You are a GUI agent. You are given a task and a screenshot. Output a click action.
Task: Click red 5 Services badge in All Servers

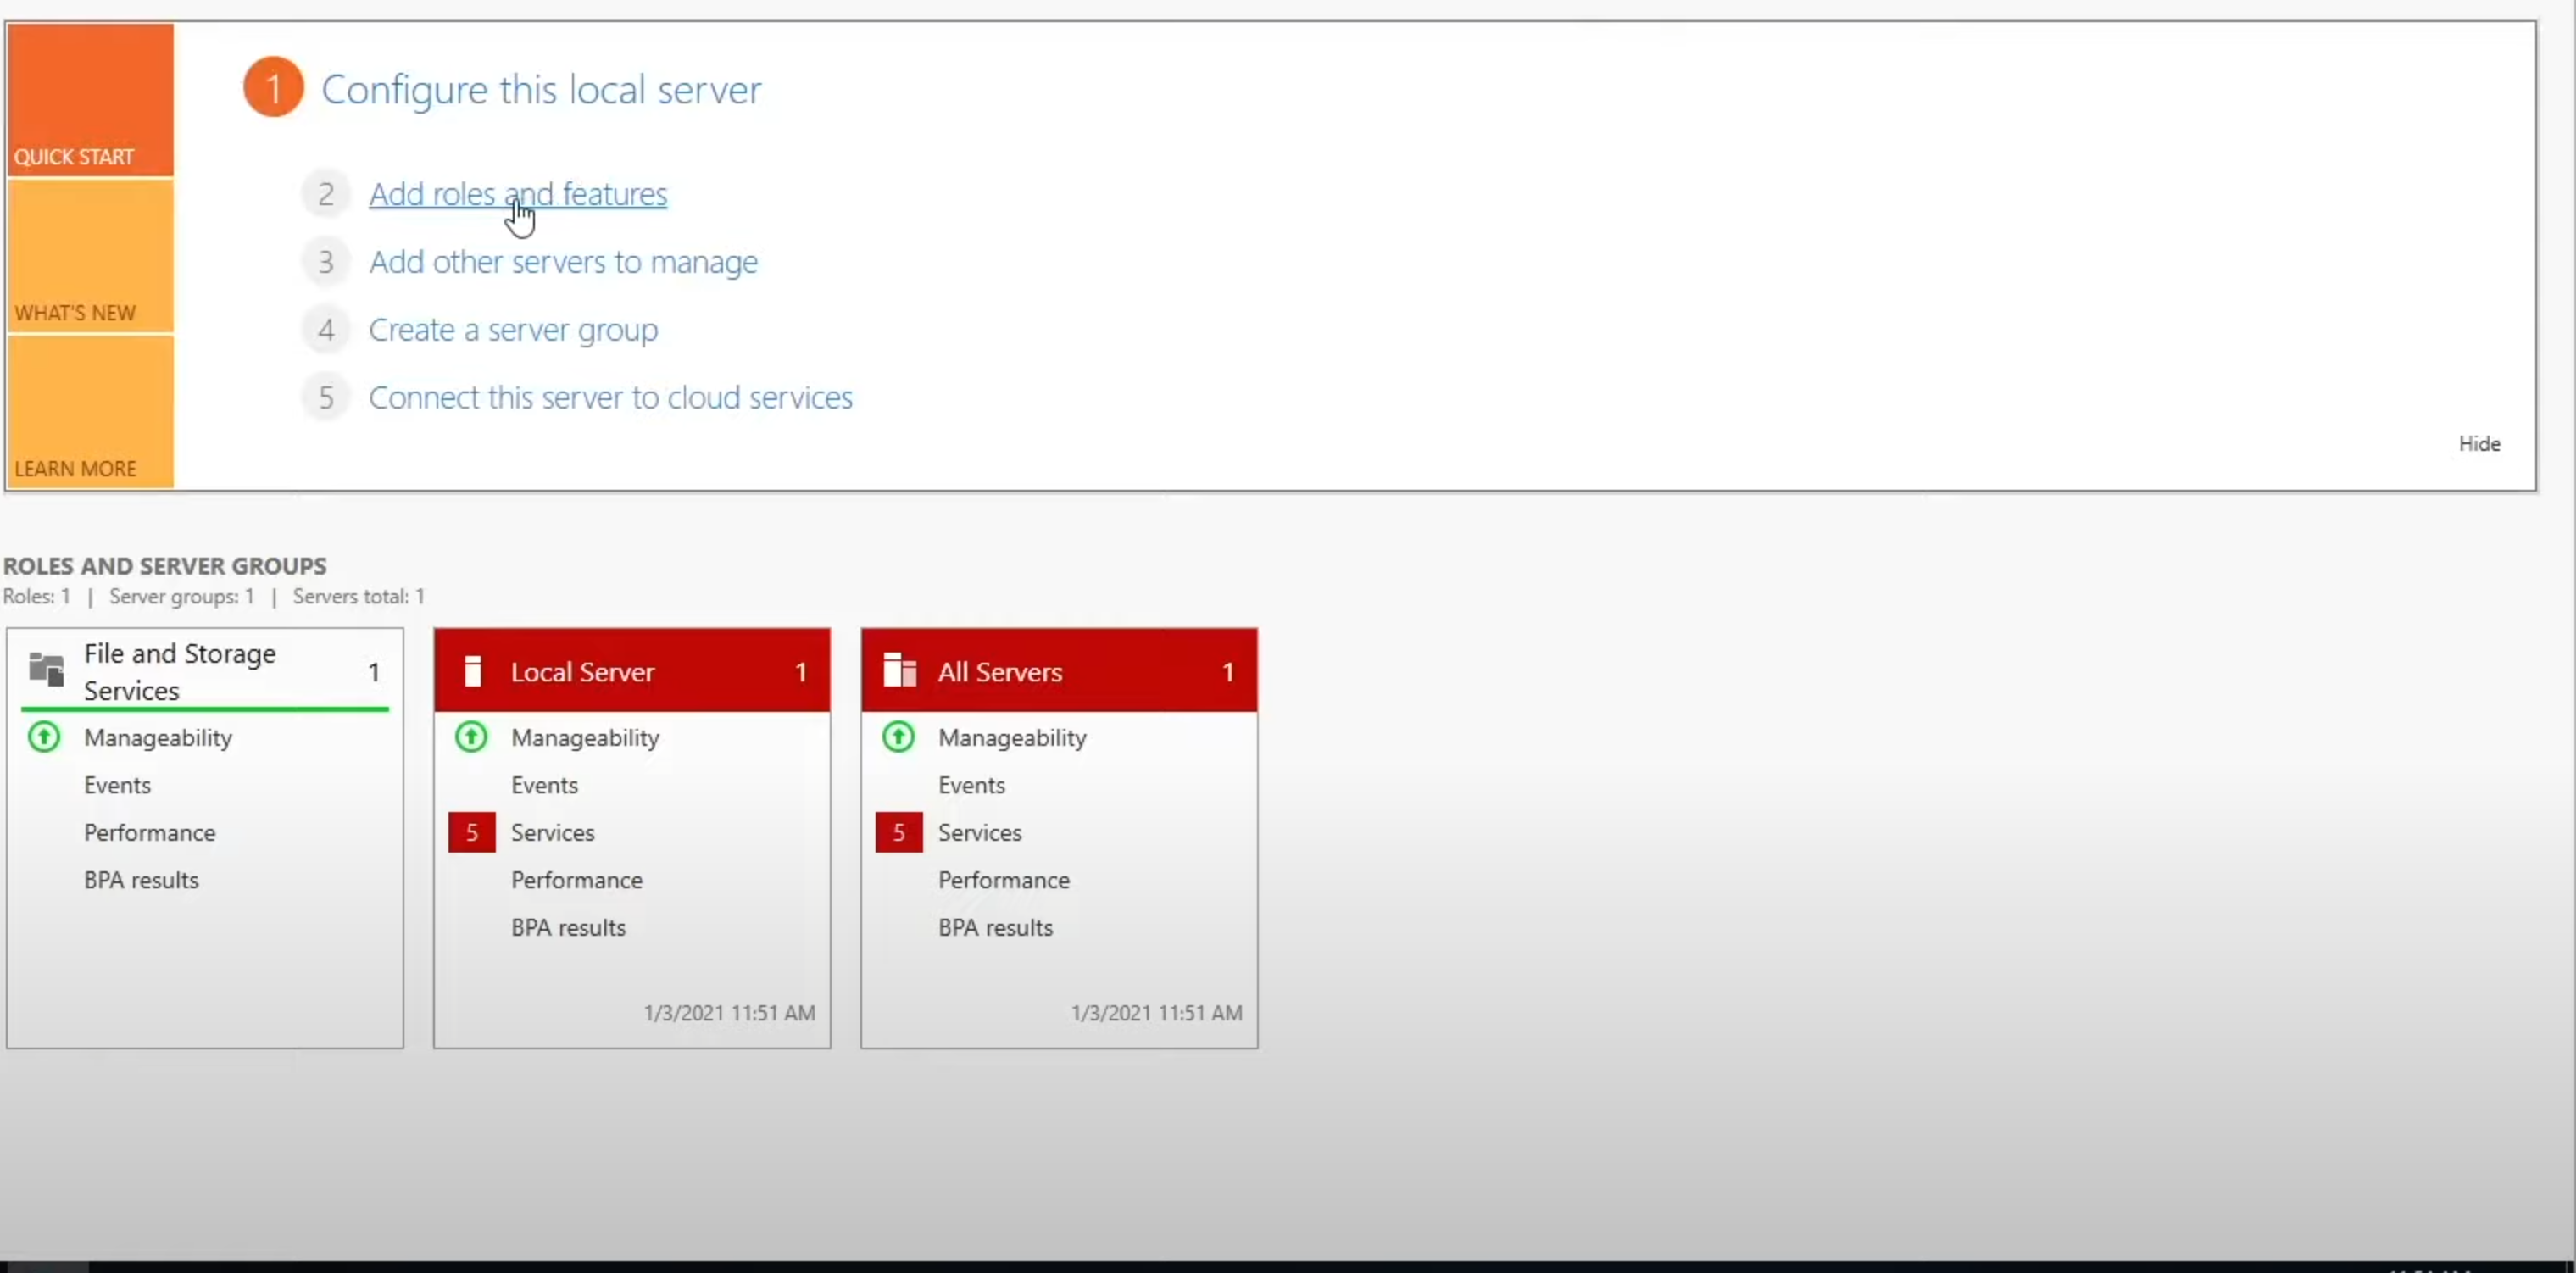pos(899,833)
